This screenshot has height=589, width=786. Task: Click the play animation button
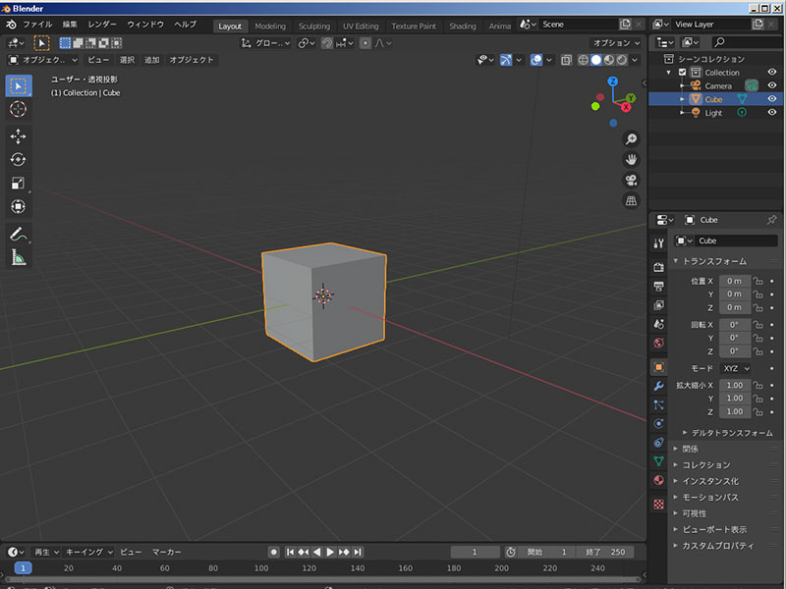(331, 552)
